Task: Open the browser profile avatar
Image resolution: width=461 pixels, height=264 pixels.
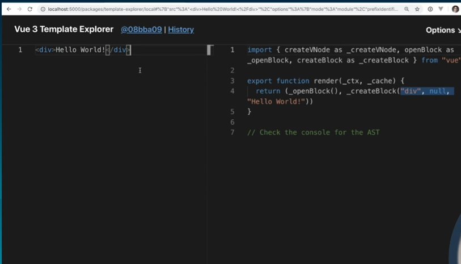Action: pyautogui.click(x=455, y=9)
